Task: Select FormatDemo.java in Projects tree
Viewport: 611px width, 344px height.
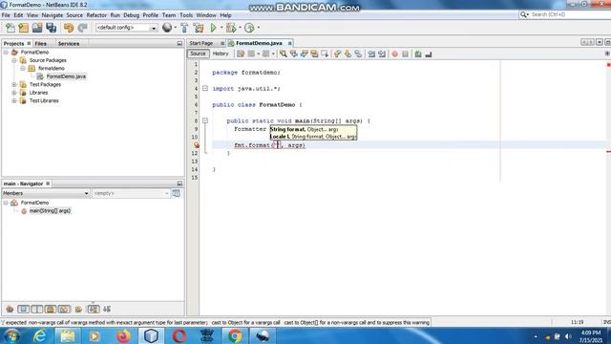Action: pyautogui.click(x=66, y=76)
